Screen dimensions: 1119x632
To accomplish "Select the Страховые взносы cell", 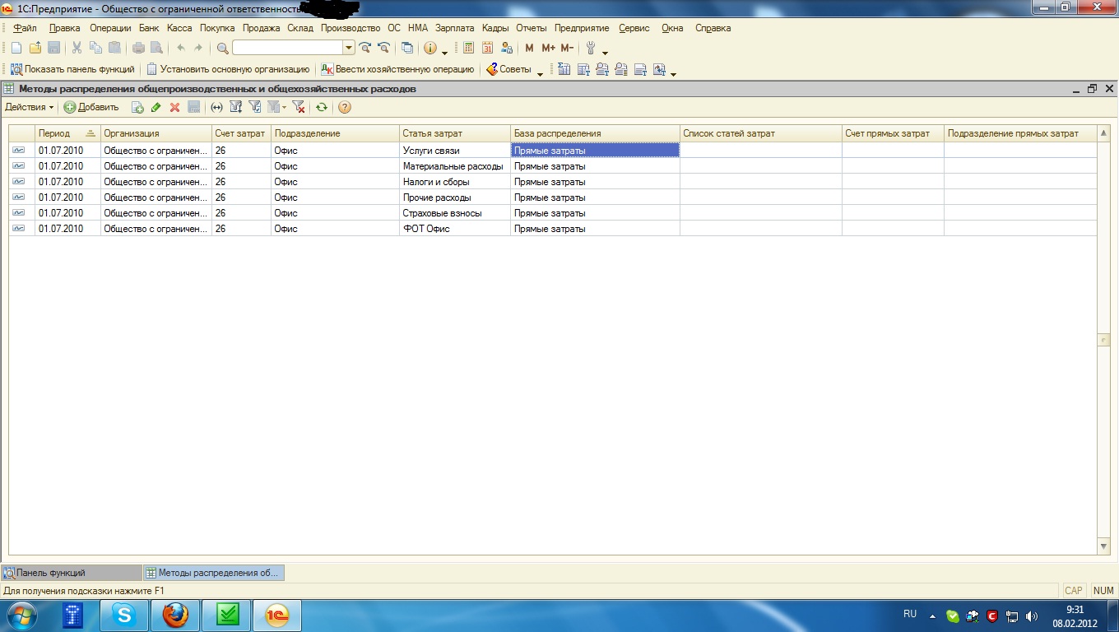I will coord(455,213).
